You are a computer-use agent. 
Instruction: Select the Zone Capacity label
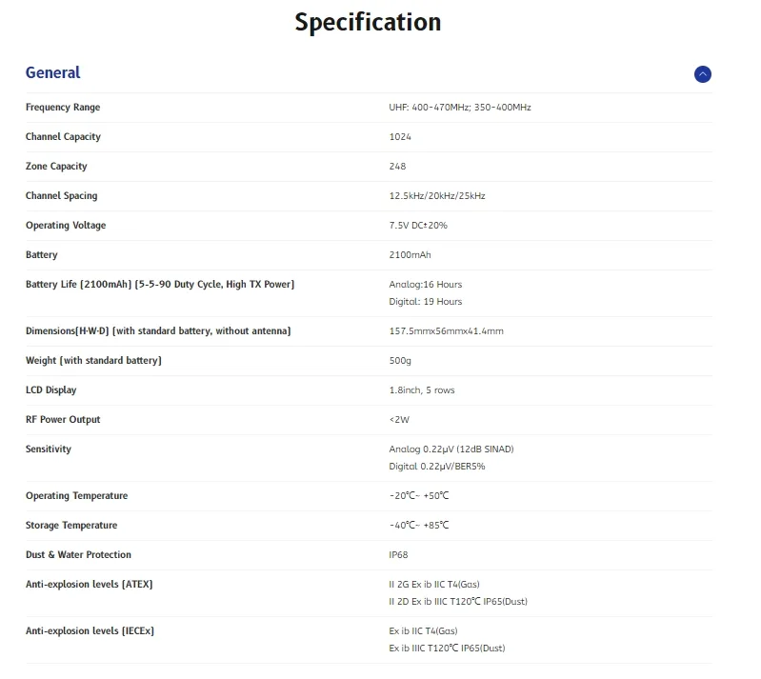(56, 167)
